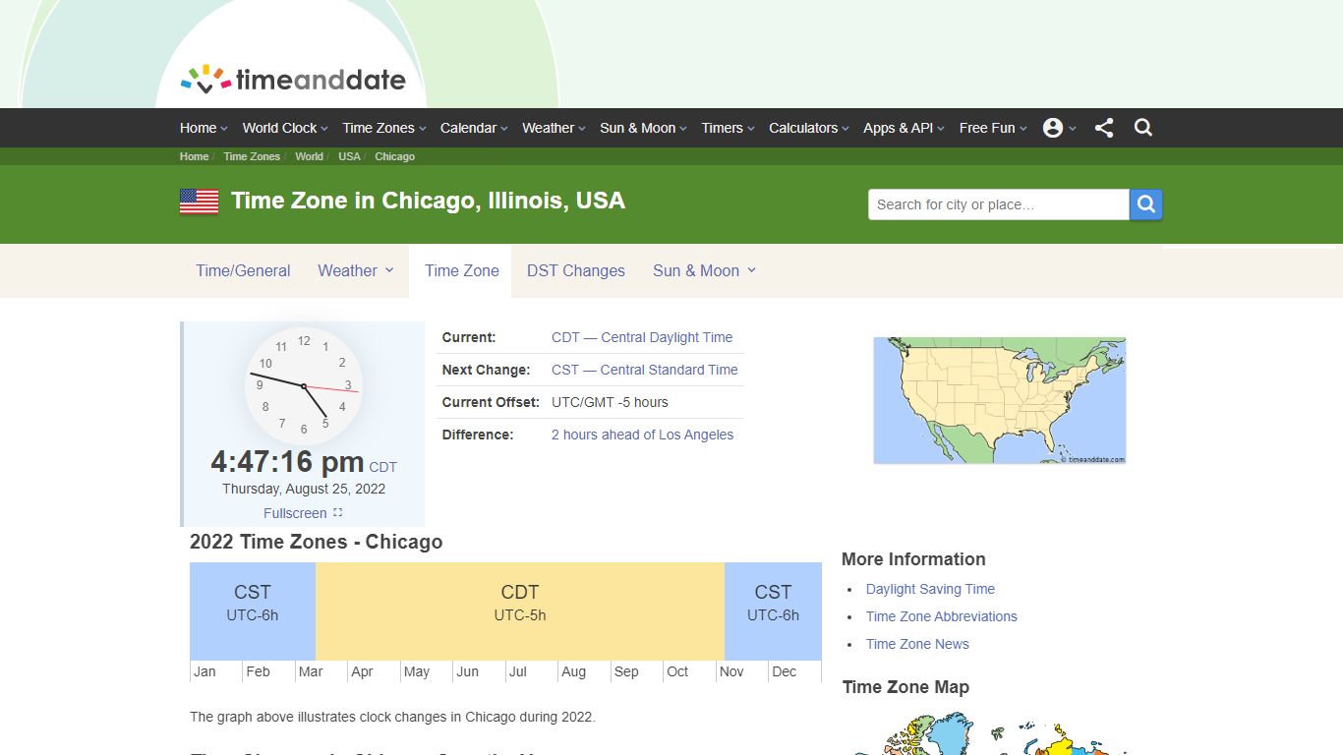Image resolution: width=1343 pixels, height=755 pixels.
Task: Open CDT — Central Daylight Time link
Action: click(x=642, y=337)
